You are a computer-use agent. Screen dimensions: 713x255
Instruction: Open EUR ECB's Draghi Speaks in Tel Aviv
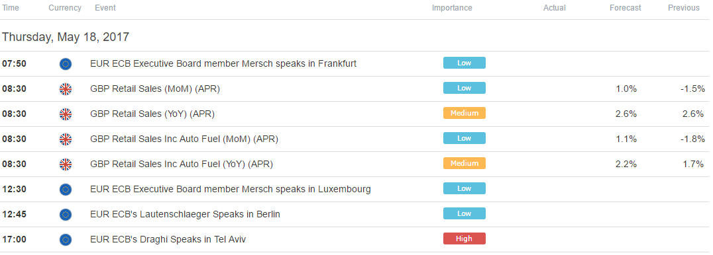coord(168,239)
